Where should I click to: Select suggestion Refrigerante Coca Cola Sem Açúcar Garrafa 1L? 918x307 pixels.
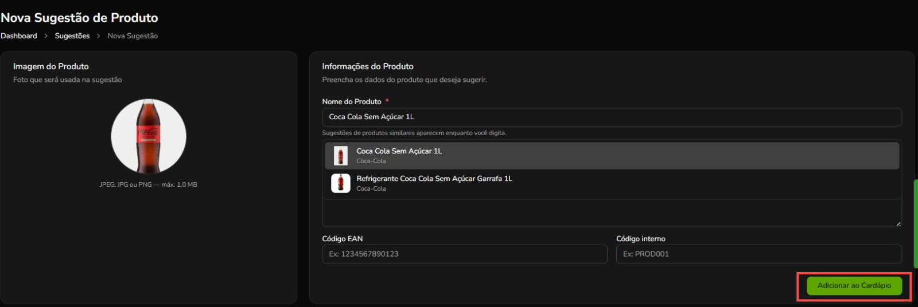[x=612, y=183]
